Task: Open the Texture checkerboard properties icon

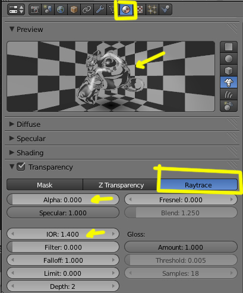Action: click(x=140, y=9)
